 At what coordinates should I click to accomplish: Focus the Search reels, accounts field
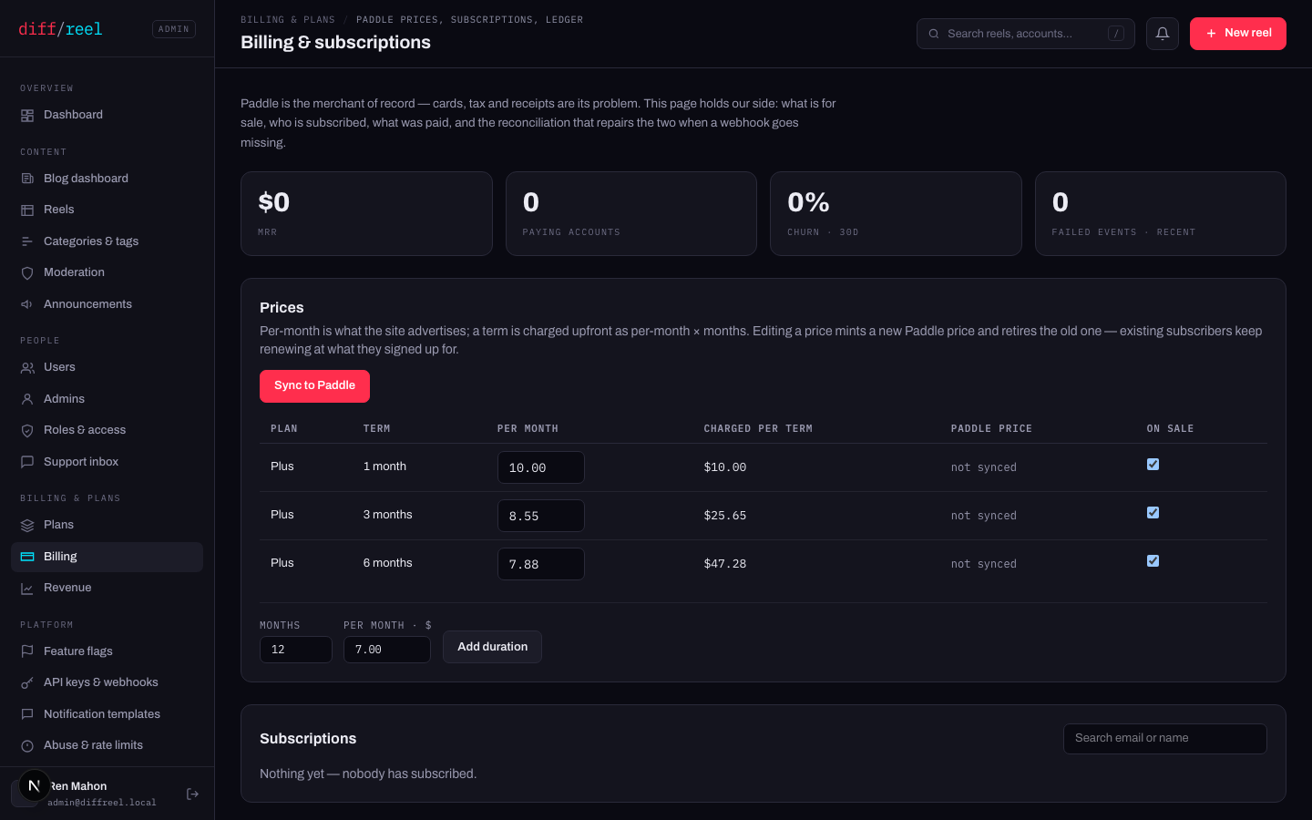click(x=1026, y=34)
